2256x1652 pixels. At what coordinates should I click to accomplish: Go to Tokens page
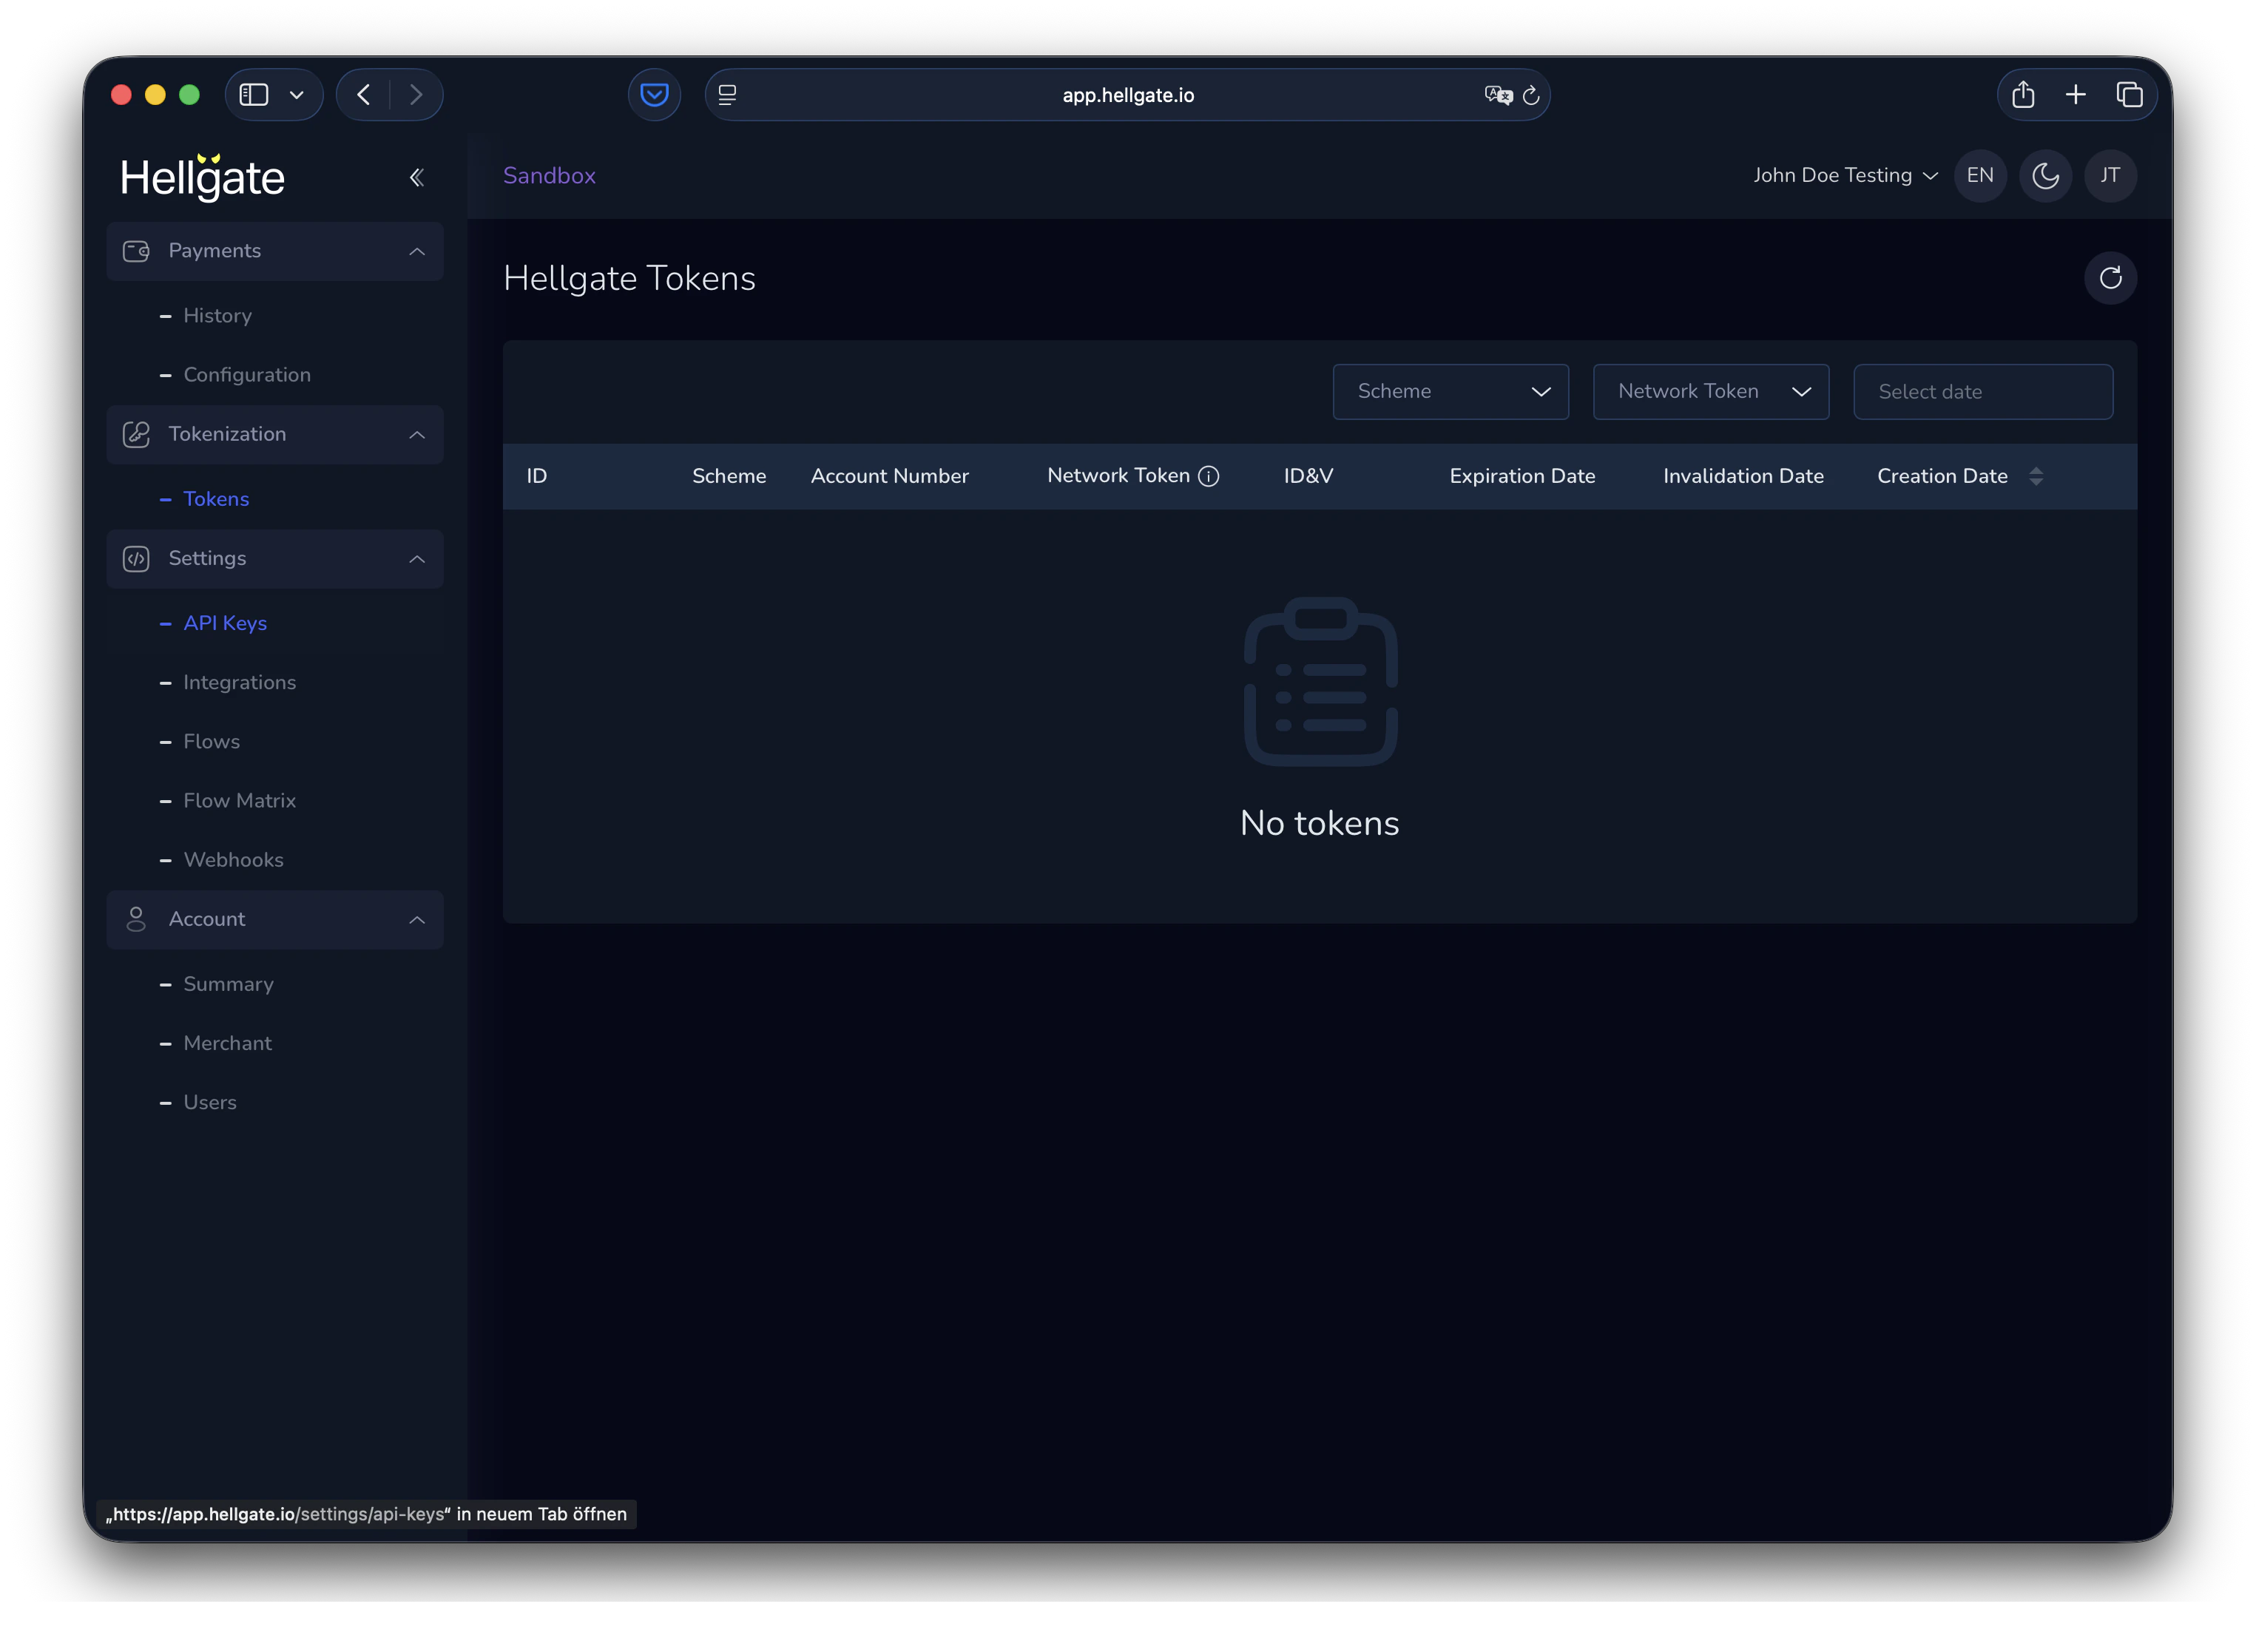point(216,499)
